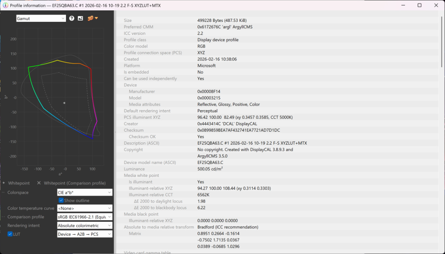
Task: Uncheck the Show outline checkbox
Action: [62, 201]
